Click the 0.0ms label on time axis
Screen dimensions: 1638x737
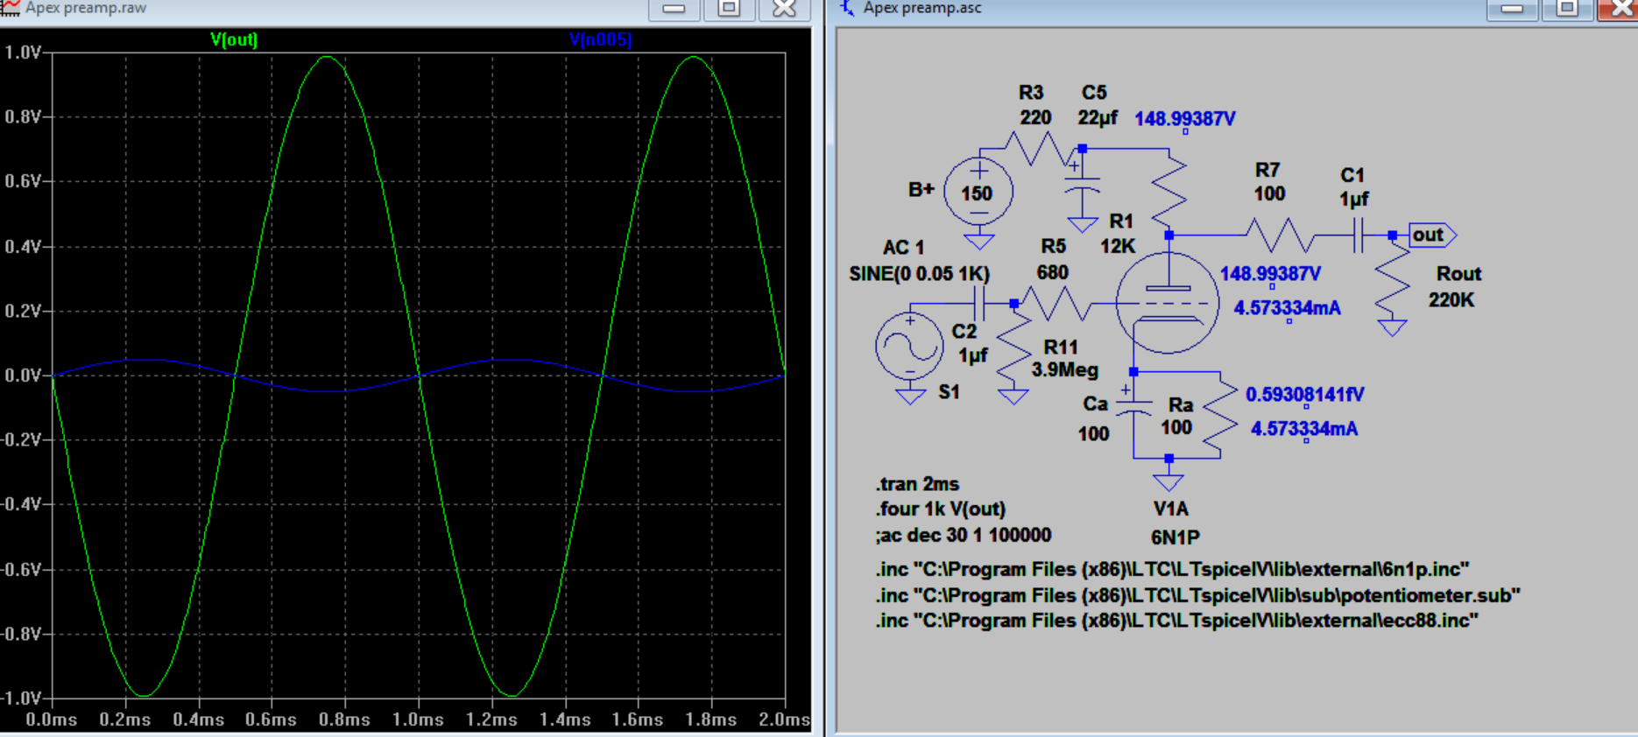tap(52, 719)
